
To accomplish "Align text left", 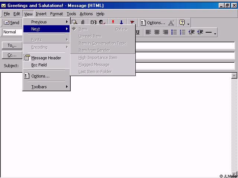I will [148, 32].
